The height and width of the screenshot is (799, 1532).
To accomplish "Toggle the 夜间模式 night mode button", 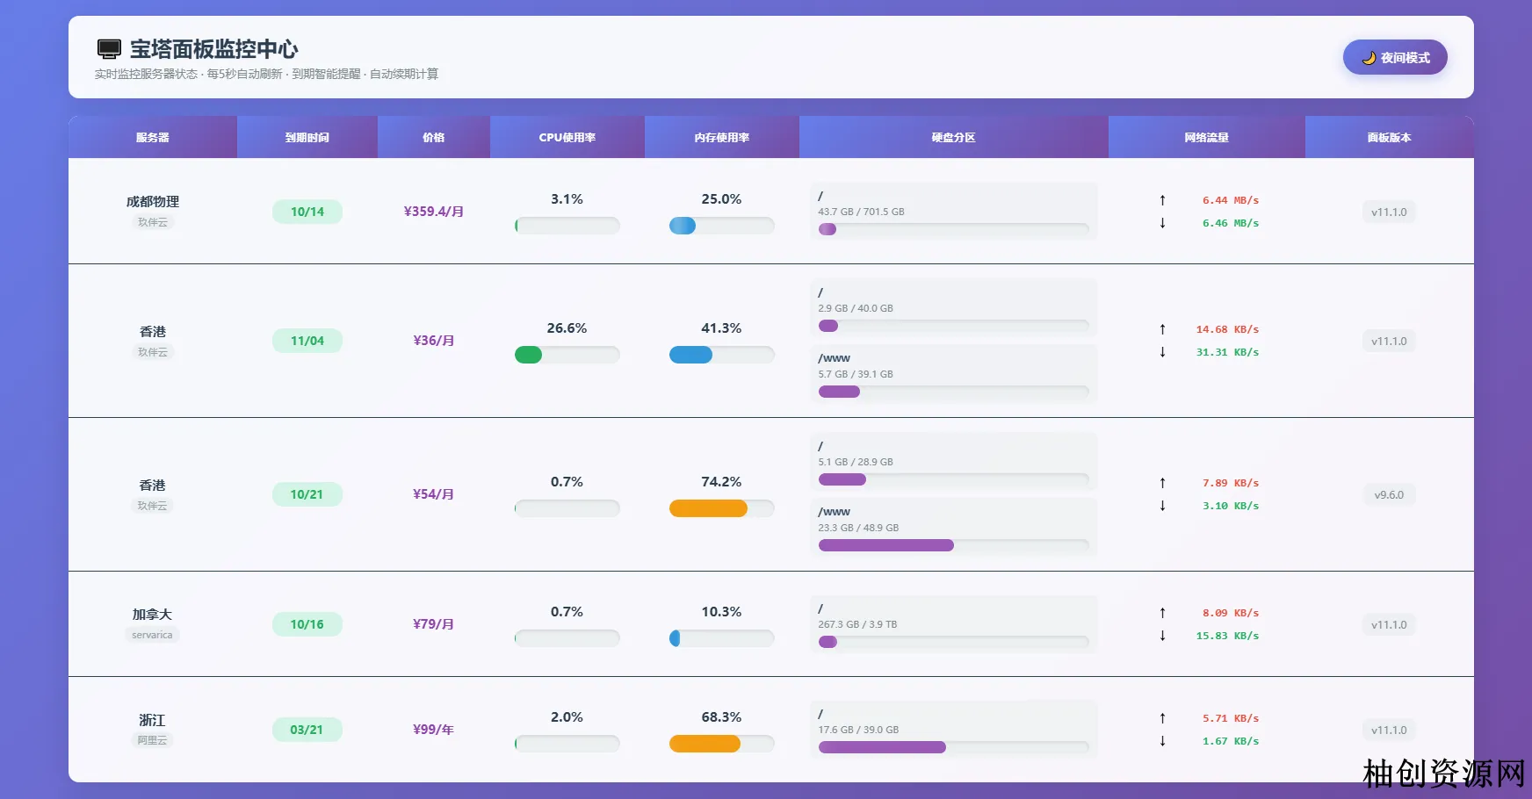I will [x=1394, y=58].
